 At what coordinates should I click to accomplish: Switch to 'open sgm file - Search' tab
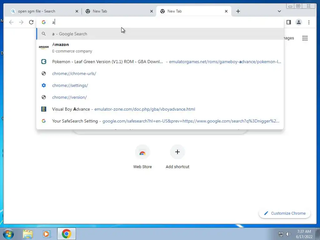click(x=44, y=11)
